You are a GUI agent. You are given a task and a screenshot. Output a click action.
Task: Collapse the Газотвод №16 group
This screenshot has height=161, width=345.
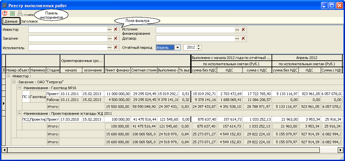(19, 88)
